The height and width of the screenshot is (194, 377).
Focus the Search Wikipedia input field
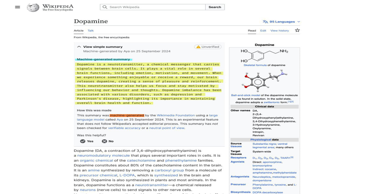[153, 7]
